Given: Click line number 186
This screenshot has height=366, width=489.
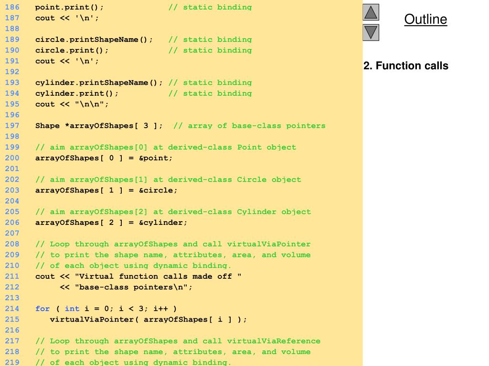Looking at the screenshot, I should [12, 7].
